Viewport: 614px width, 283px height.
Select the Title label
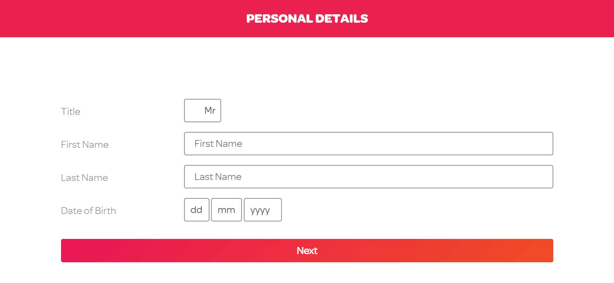[70, 111]
